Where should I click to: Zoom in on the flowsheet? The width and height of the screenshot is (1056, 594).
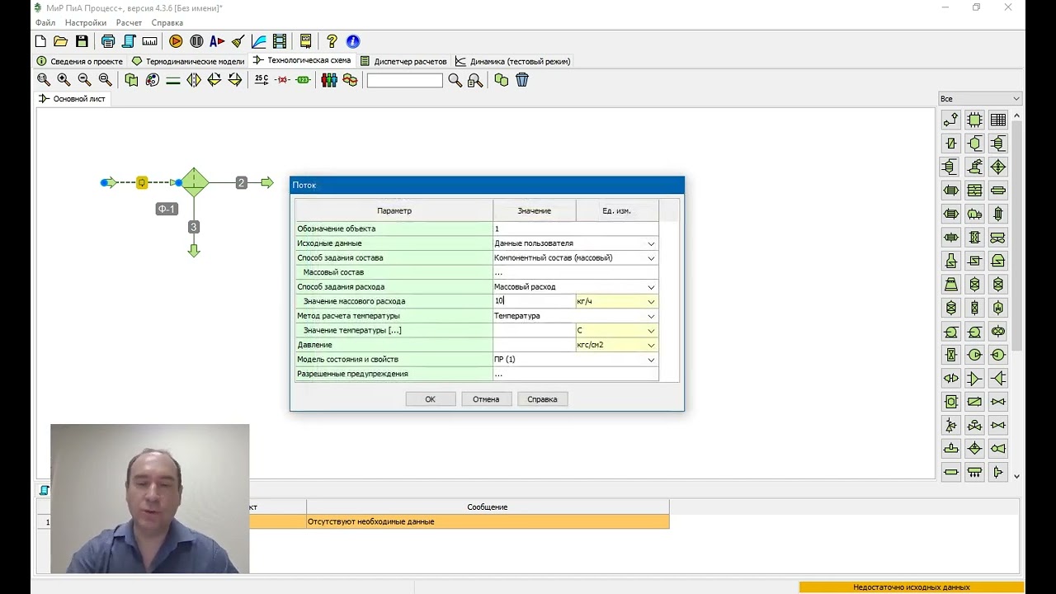(64, 80)
